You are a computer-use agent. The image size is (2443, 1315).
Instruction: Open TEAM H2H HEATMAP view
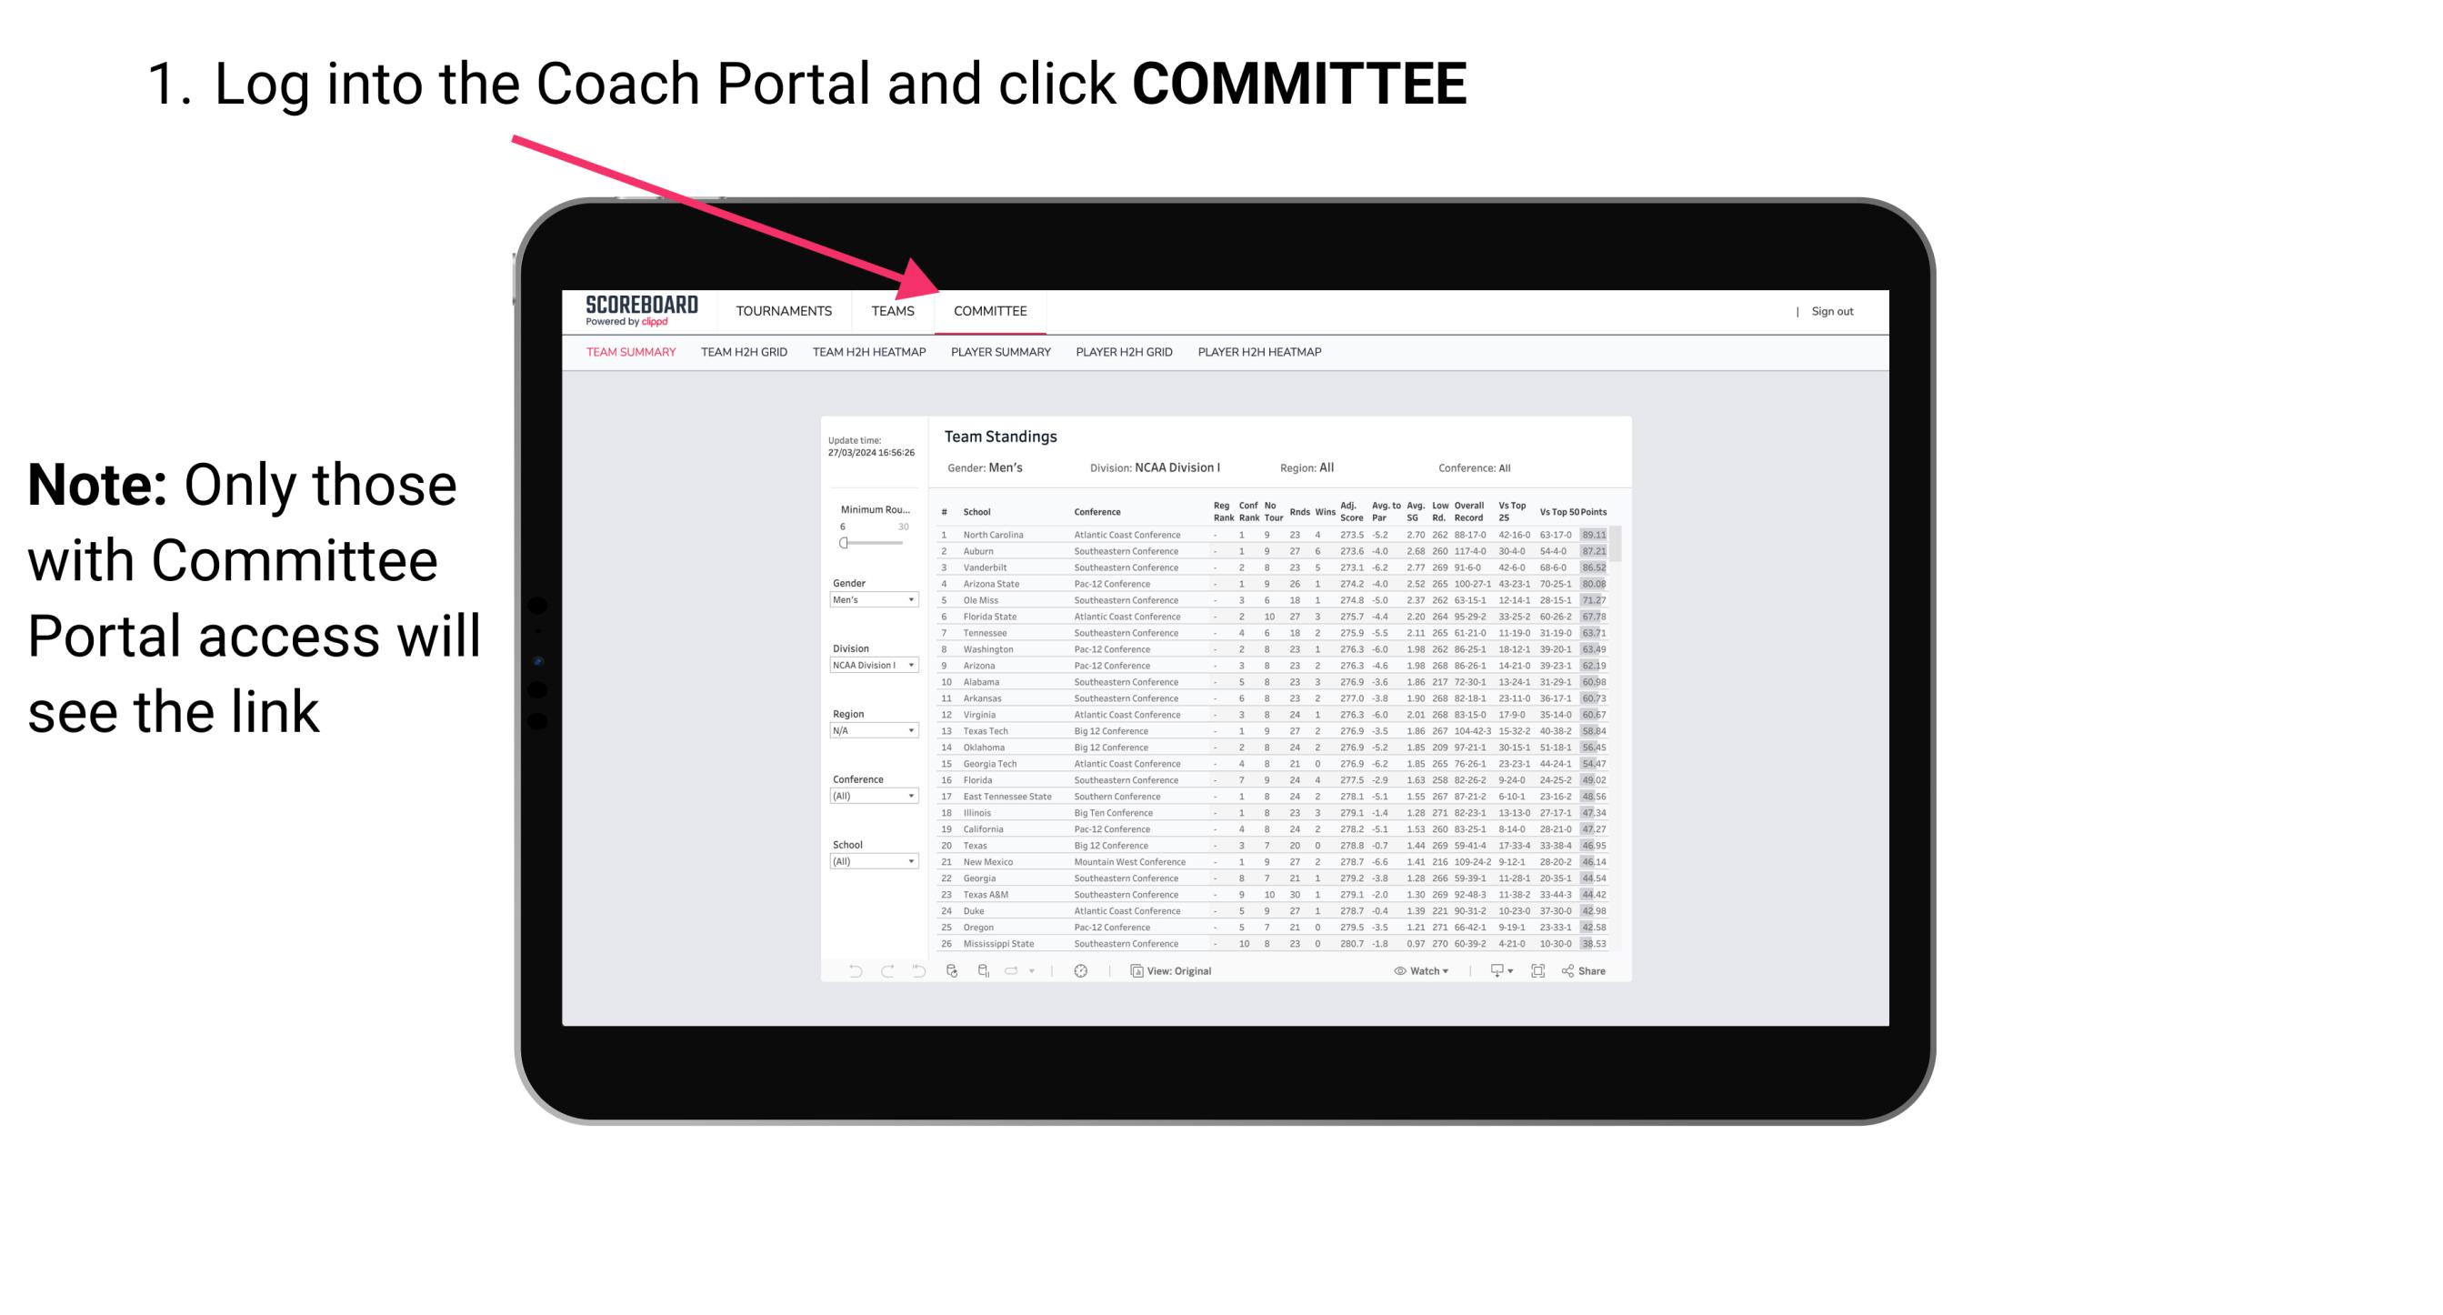coord(867,351)
